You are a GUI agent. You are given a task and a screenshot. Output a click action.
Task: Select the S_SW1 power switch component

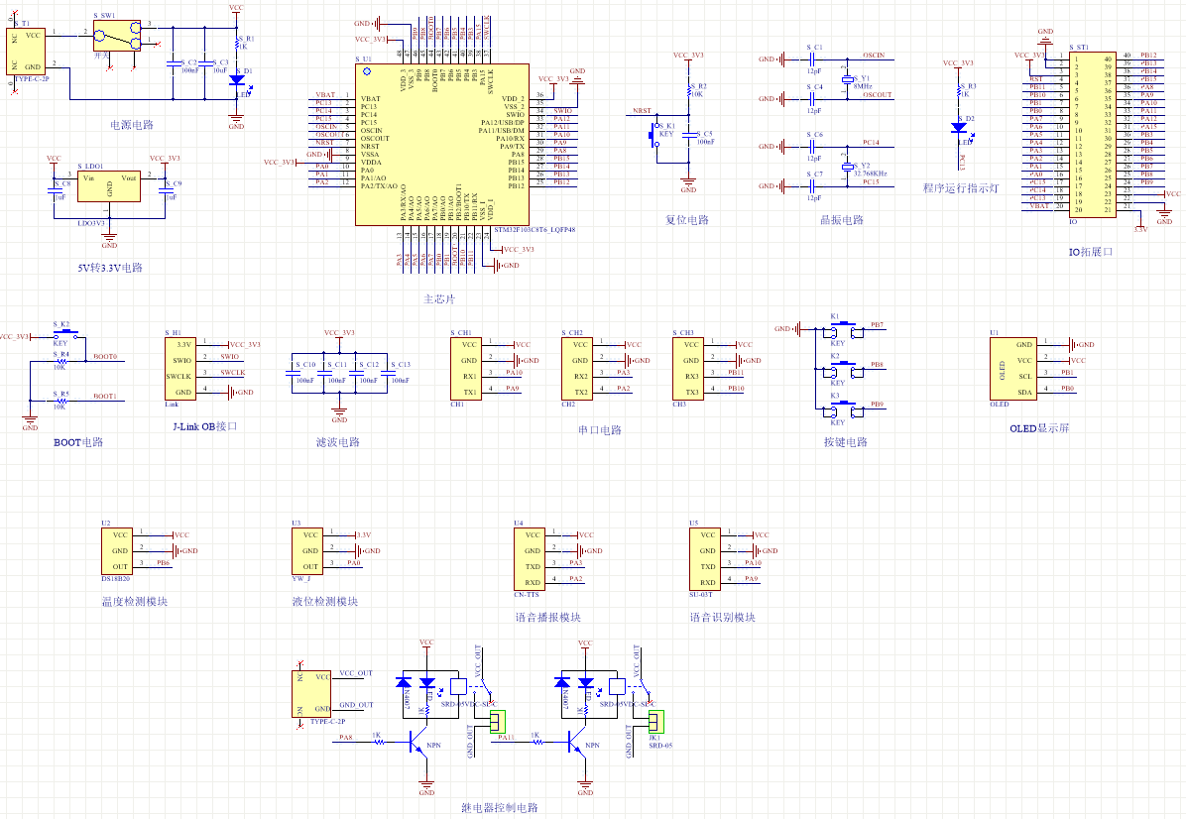click(117, 36)
